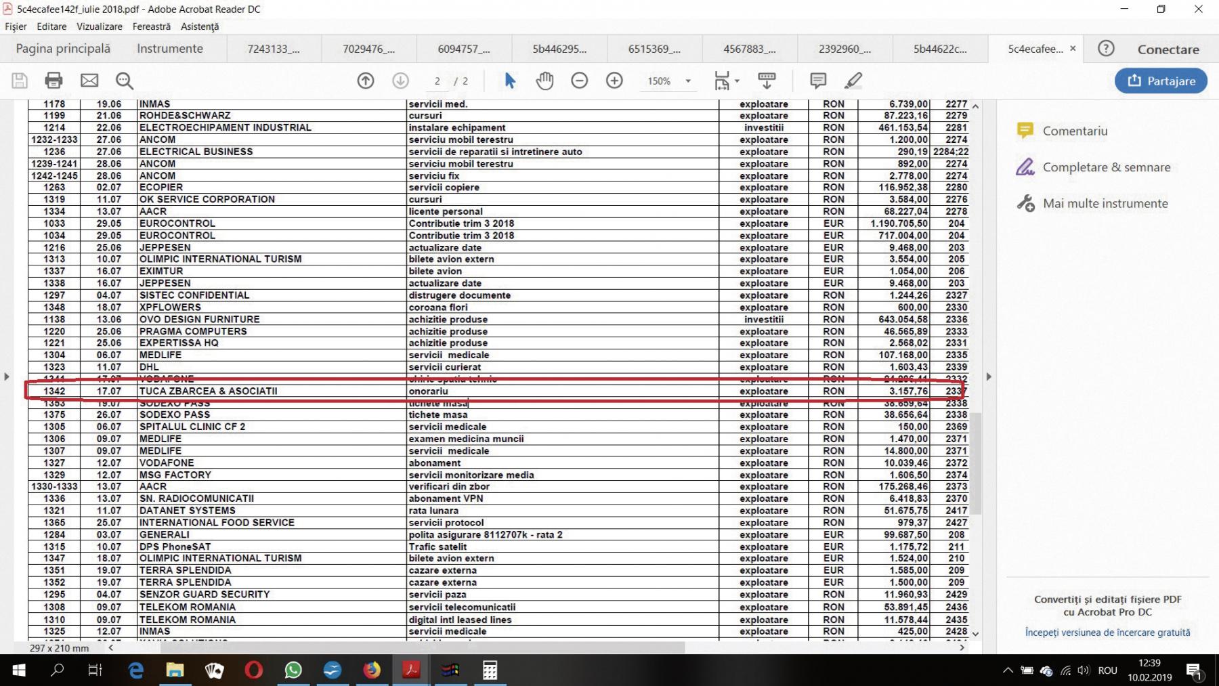
Task: Open Opera browser from taskbar
Action: coord(254,670)
